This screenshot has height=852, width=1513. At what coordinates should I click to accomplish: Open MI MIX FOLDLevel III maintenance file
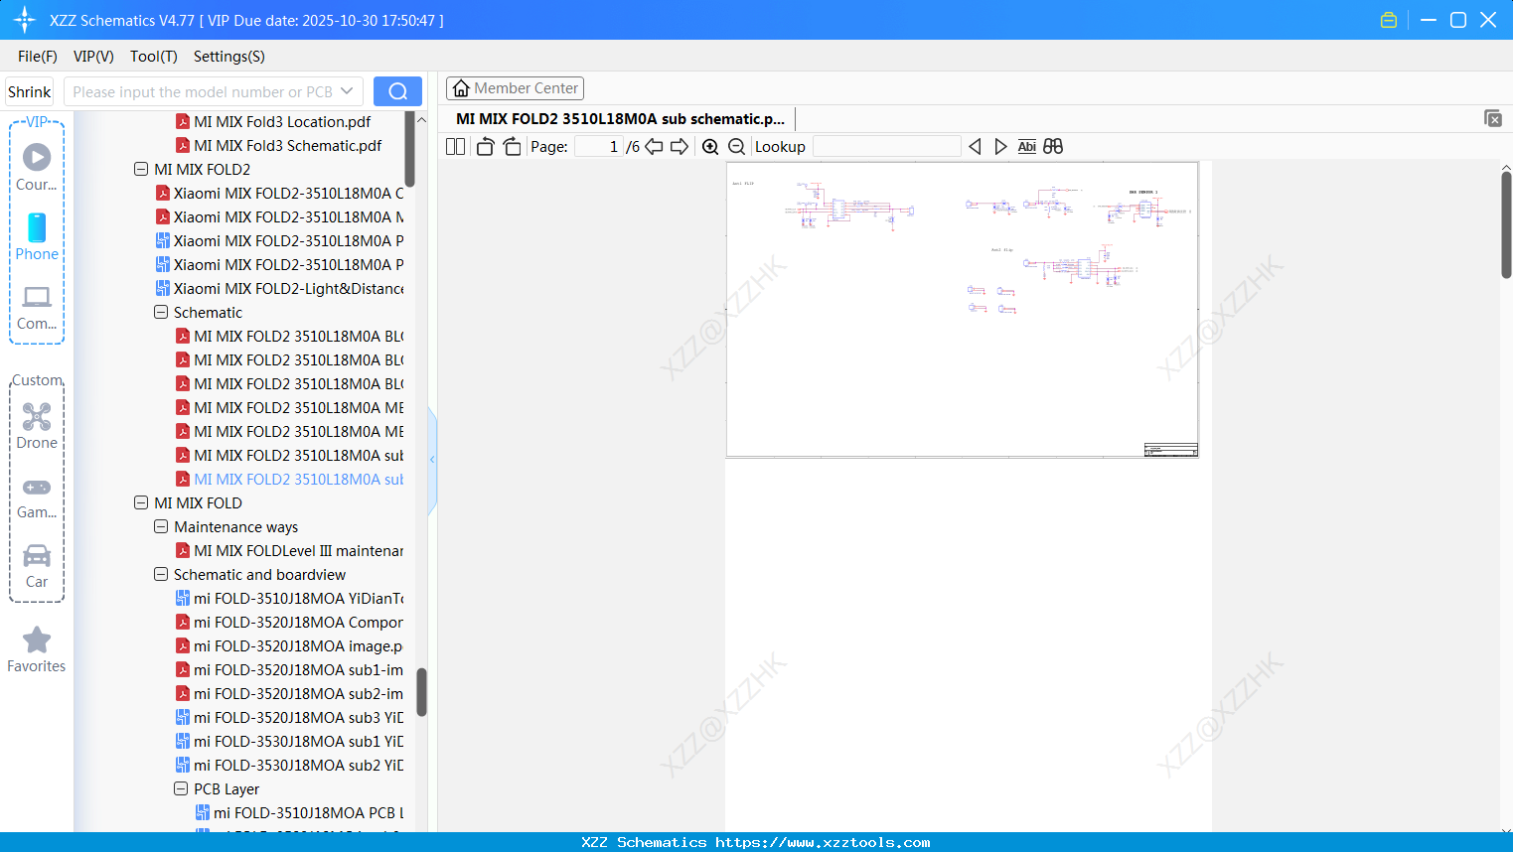click(x=299, y=550)
